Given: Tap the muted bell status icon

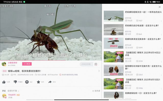Looking at the screenshot, I should (x=148, y=2).
